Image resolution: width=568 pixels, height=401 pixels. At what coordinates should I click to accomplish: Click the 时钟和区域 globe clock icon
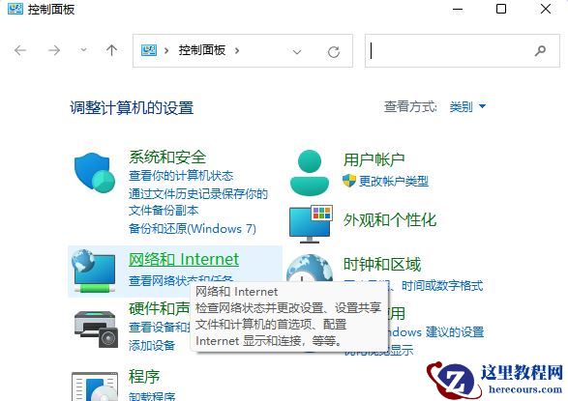[x=310, y=268]
